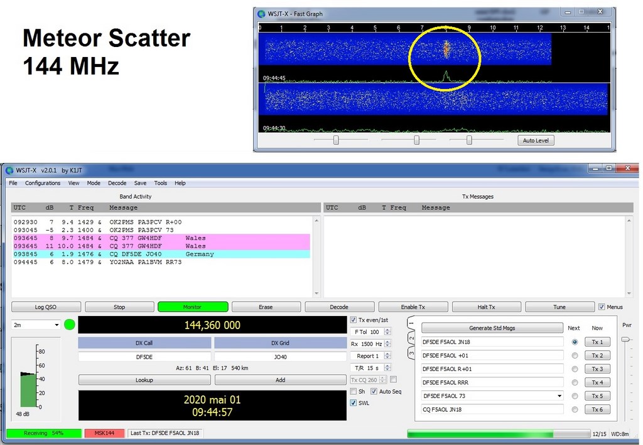Click the middle Fast Graph slider
The width and height of the screenshot is (643, 445).
pos(417,140)
